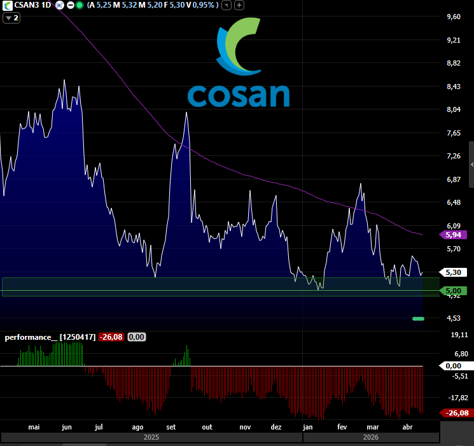Open the small arrow menu next to quote values

tap(227, 5)
